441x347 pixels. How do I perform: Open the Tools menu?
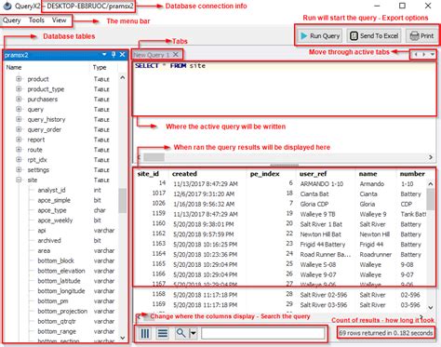[x=36, y=20]
